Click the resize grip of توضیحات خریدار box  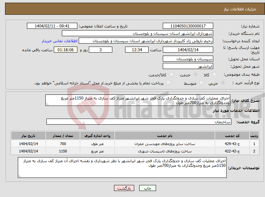pos(20,176)
